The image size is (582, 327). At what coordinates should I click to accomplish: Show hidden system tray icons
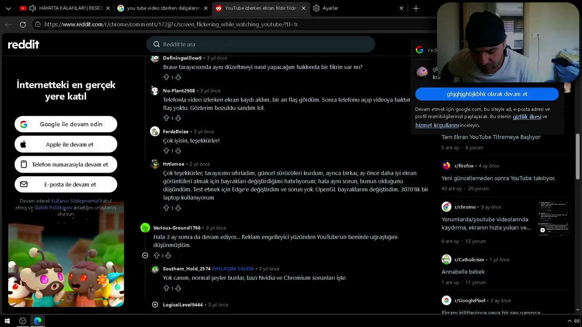point(569,321)
